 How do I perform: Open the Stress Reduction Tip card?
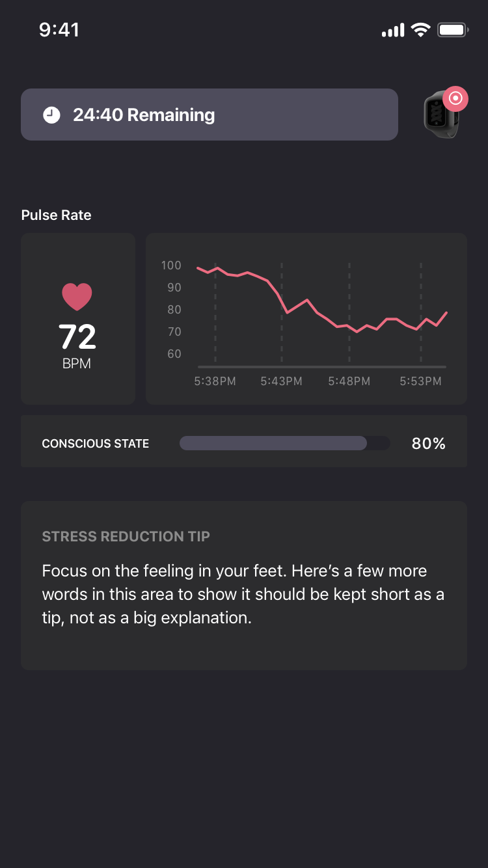[x=244, y=585]
